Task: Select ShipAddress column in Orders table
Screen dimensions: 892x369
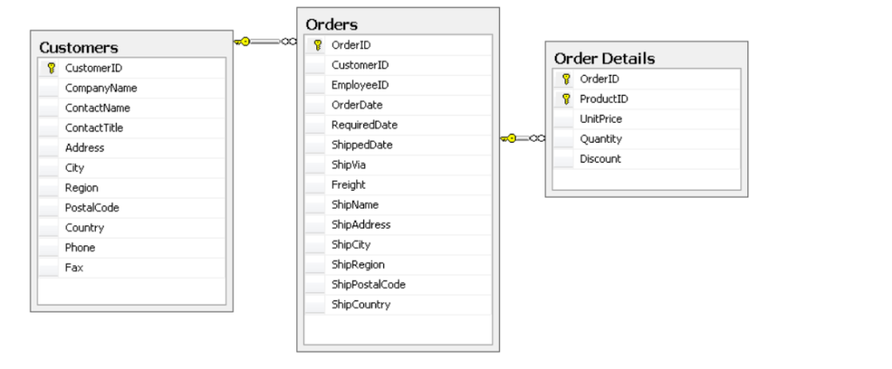Action: point(397,225)
